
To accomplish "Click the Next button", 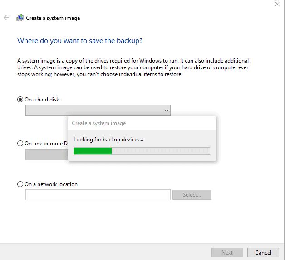I will (227, 252).
